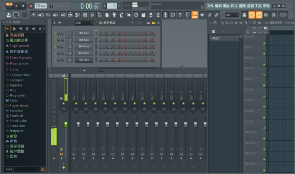Click the TAGS button in browser
This screenshot has width=295, height=174.
(x=9, y=169)
